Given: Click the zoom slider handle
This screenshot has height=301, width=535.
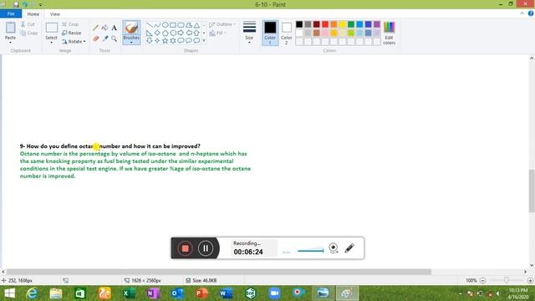Looking at the screenshot, I should coord(507,280).
